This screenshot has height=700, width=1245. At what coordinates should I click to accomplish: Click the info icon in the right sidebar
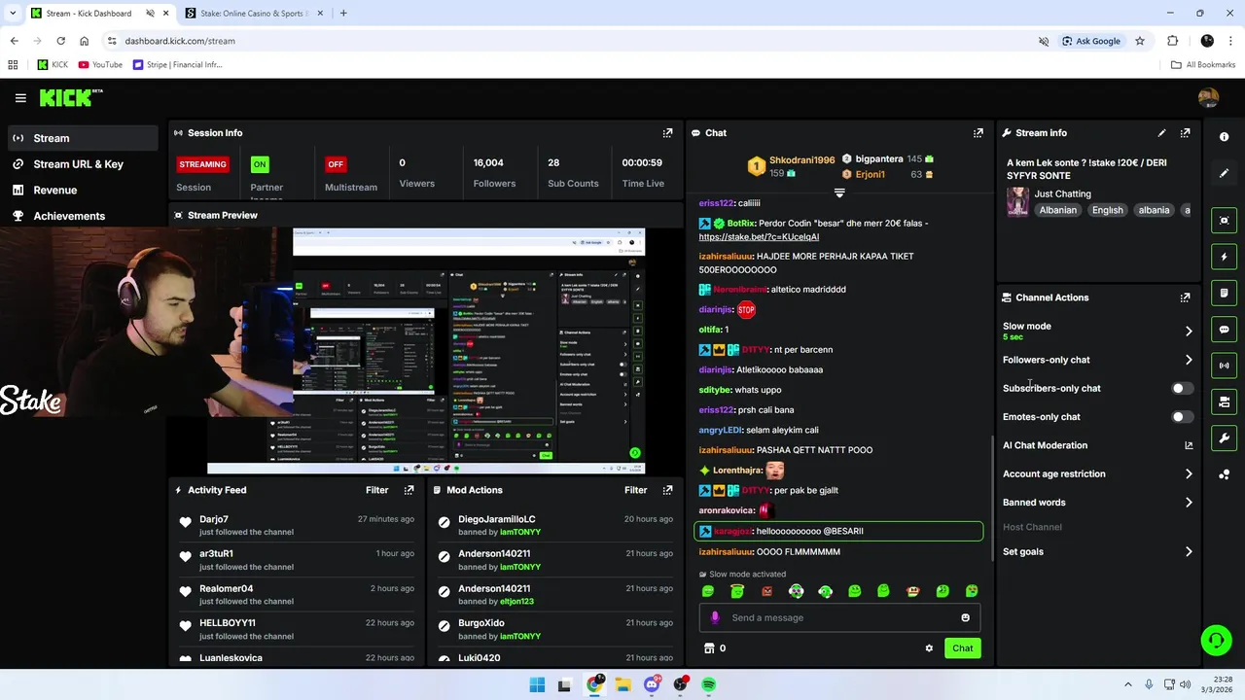point(1225,137)
